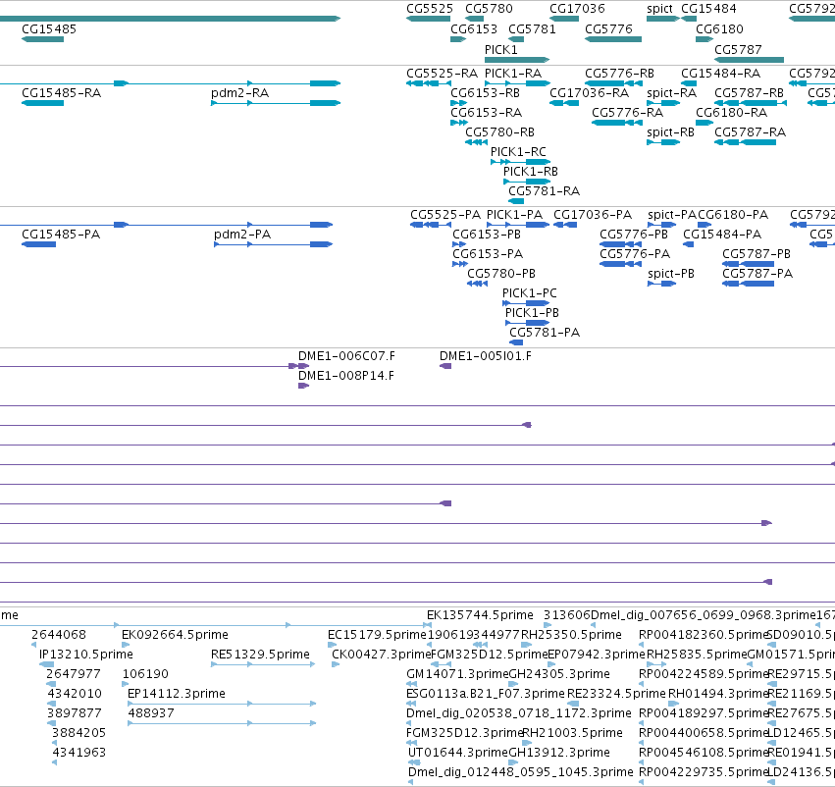Click the CG17036 gene feature
835x787 pixels.
[x=564, y=19]
